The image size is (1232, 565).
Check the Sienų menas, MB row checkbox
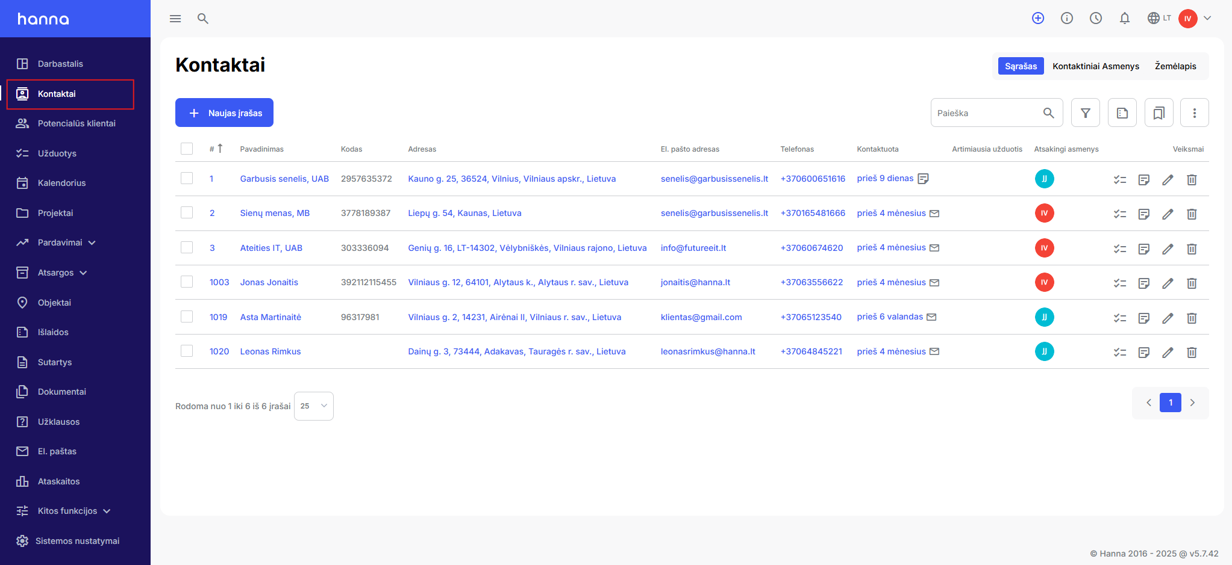coord(187,212)
